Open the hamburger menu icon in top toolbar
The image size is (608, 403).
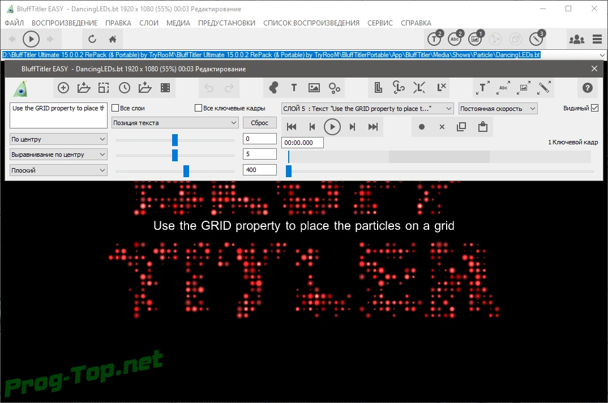tap(597, 39)
